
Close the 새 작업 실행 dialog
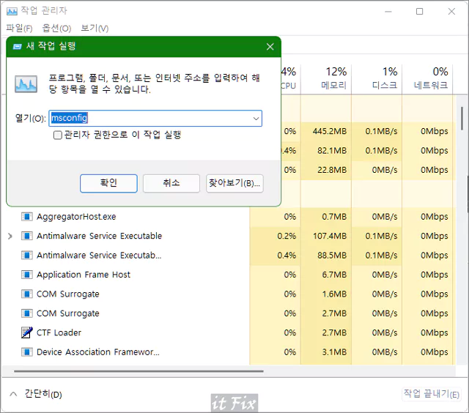[270, 47]
